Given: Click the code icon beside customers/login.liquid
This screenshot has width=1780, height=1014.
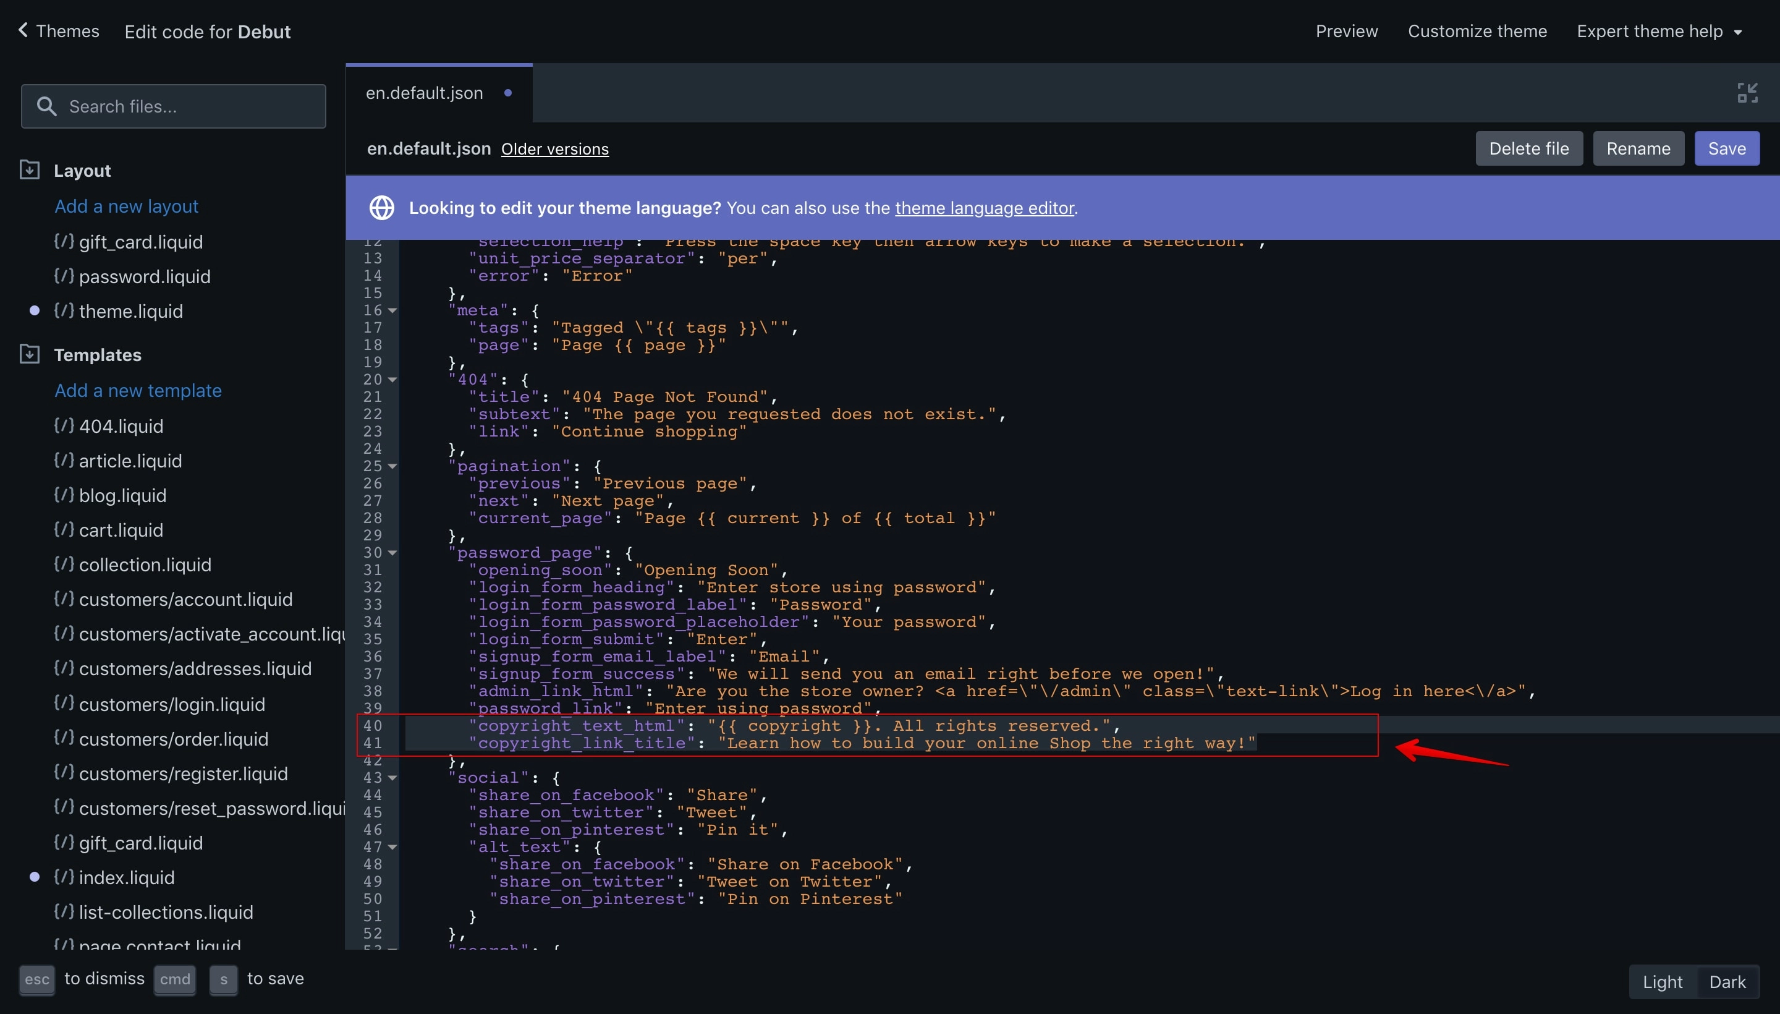Looking at the screenshot, I should pyautogui.click(x=64, y=704).
